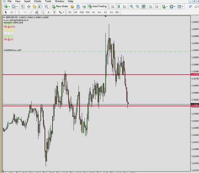The width and height of the screenshot is (199, 173).
Task: Switch timeframe to M15
Action: tap(82, 12)
